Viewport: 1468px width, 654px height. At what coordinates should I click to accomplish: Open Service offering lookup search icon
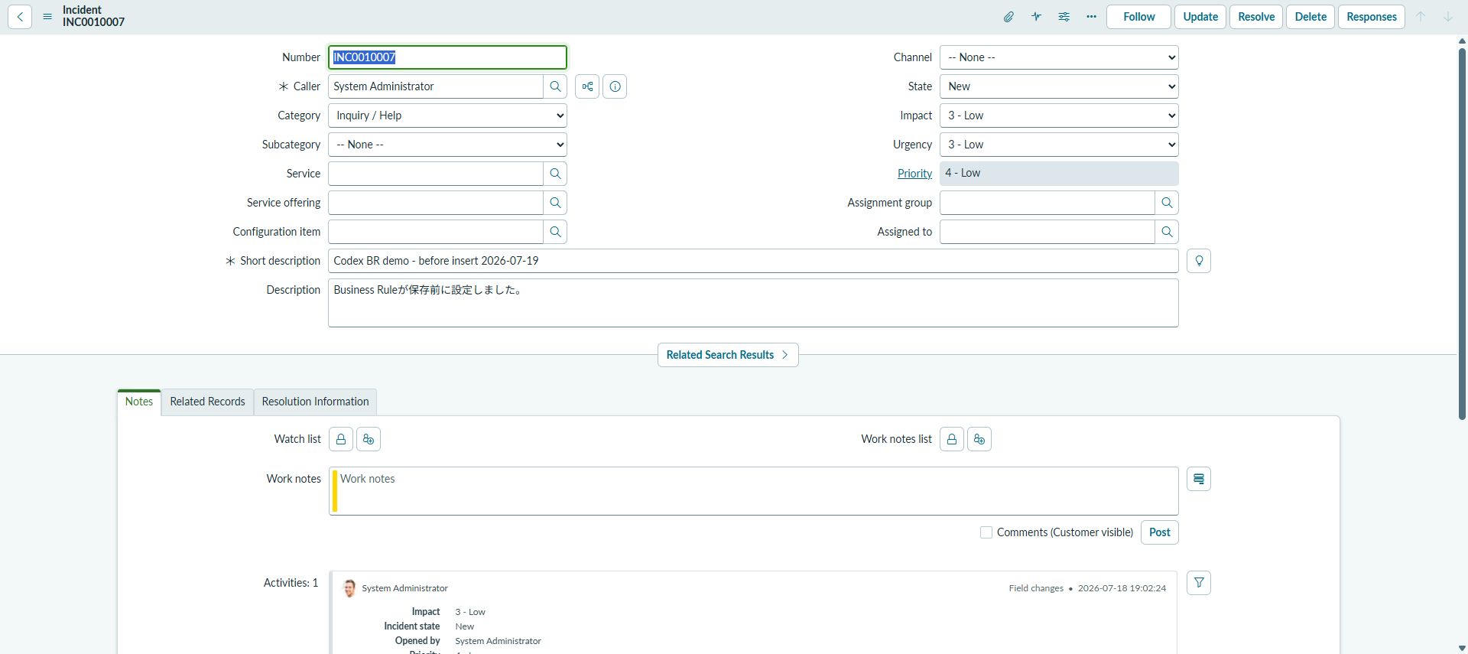coord(555,203)
